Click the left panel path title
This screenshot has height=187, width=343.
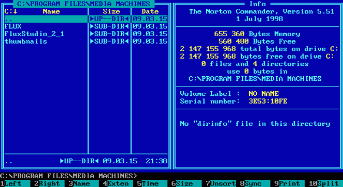pos(84,4)
